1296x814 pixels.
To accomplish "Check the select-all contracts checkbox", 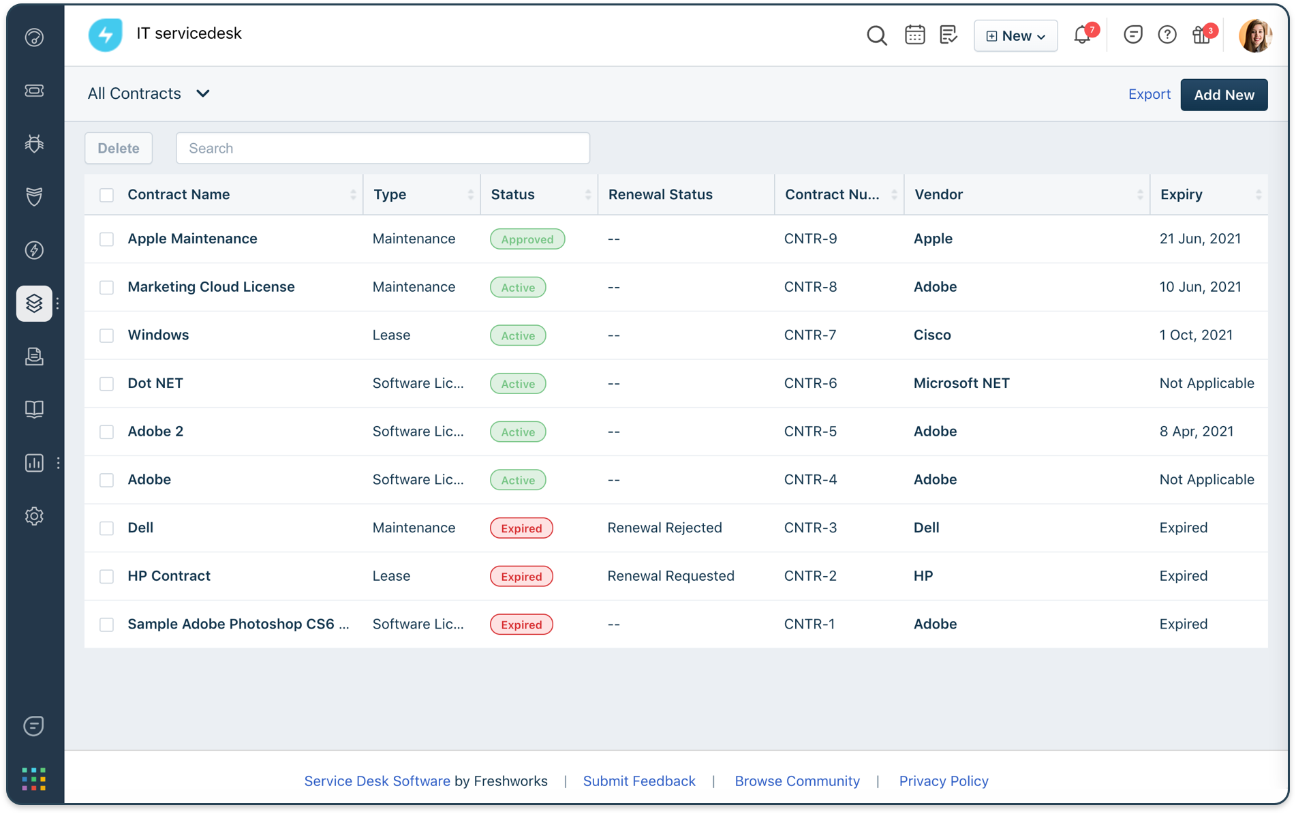I will [x=107, y=194].
